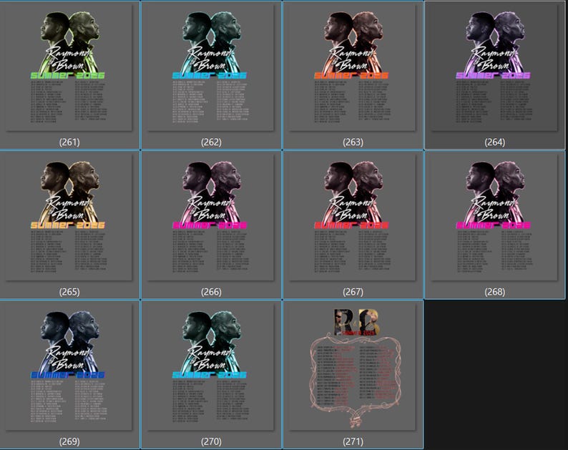
Task: Click the file name label (261)
Action: pos(69,142)
